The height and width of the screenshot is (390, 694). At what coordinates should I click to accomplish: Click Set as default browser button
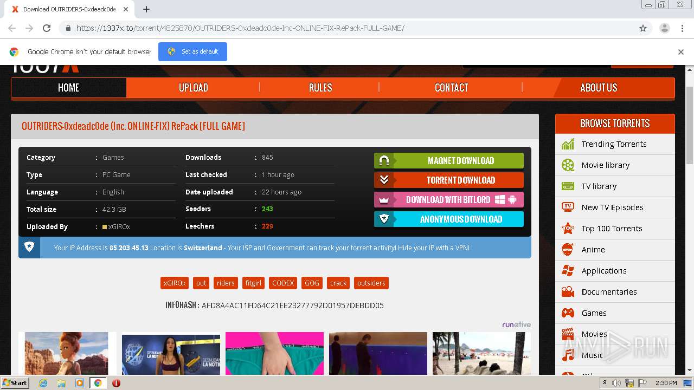pyautogui.click(x=192, y=51)
